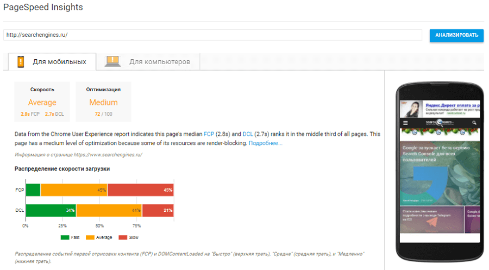Image resolution: width=489 pixels, height=270 pixels.
Task: Click the red Slow legend swatch
Action: (123, 237)
